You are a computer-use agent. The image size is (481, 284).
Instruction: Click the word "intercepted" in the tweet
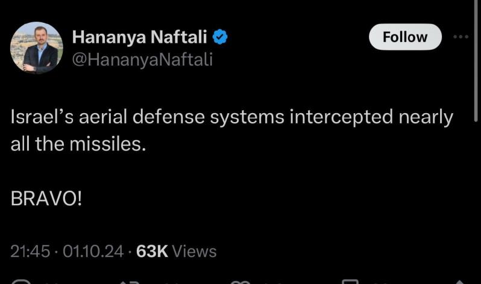coord(342,117)
